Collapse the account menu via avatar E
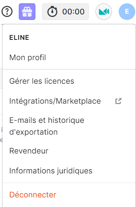 point(127,11)
